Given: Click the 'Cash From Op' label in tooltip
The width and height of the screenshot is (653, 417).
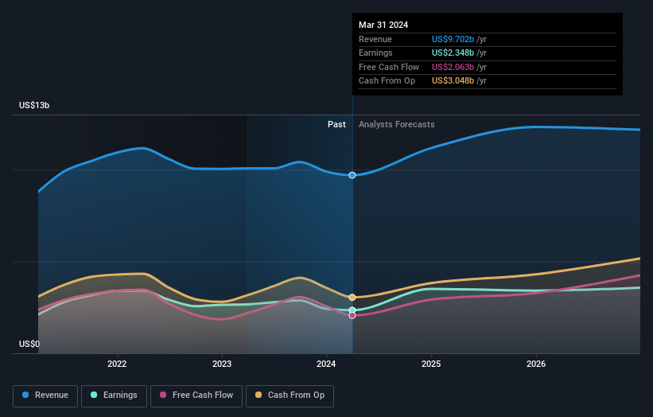Looking at the screenshot, I should (387, 81).
